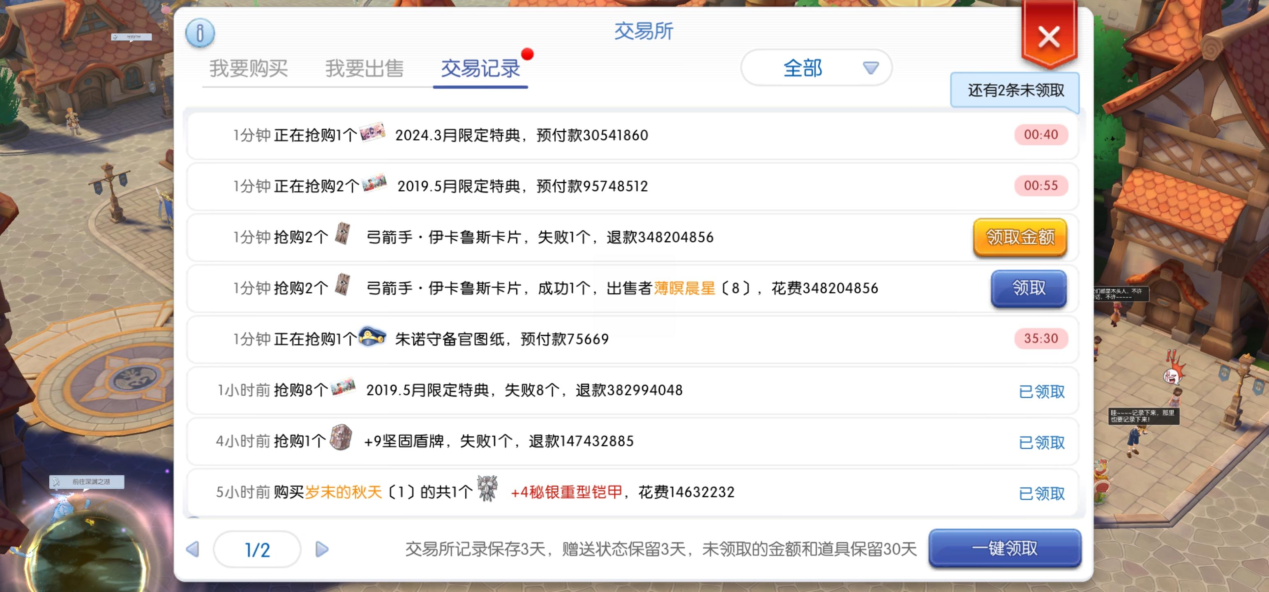Click the dropdown arrow next to 全部
Image resolution: width=1269 pixels, height=592 pixels.
(870, 68)
